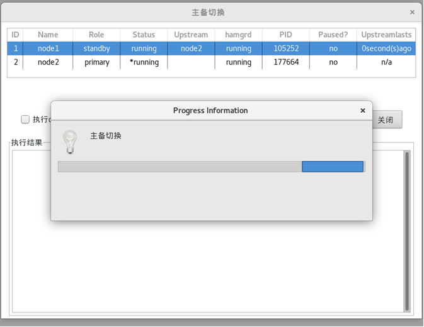Click the Paused? column header
This screenshot has height=327, width=424.
(333, 35)
